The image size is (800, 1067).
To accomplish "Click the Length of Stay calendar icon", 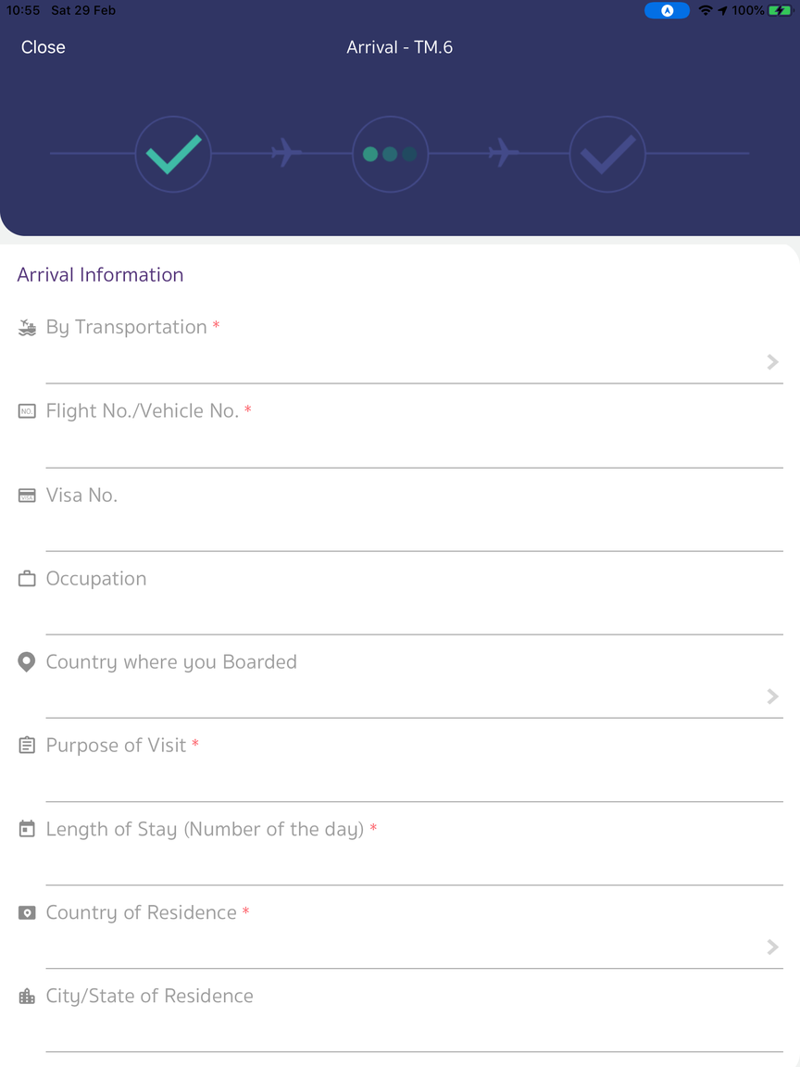I will (27, 829).
